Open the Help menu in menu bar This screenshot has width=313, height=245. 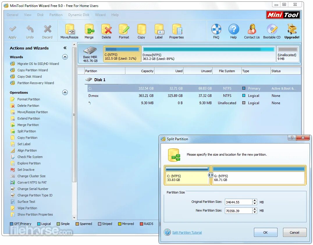tap(115, 15)
